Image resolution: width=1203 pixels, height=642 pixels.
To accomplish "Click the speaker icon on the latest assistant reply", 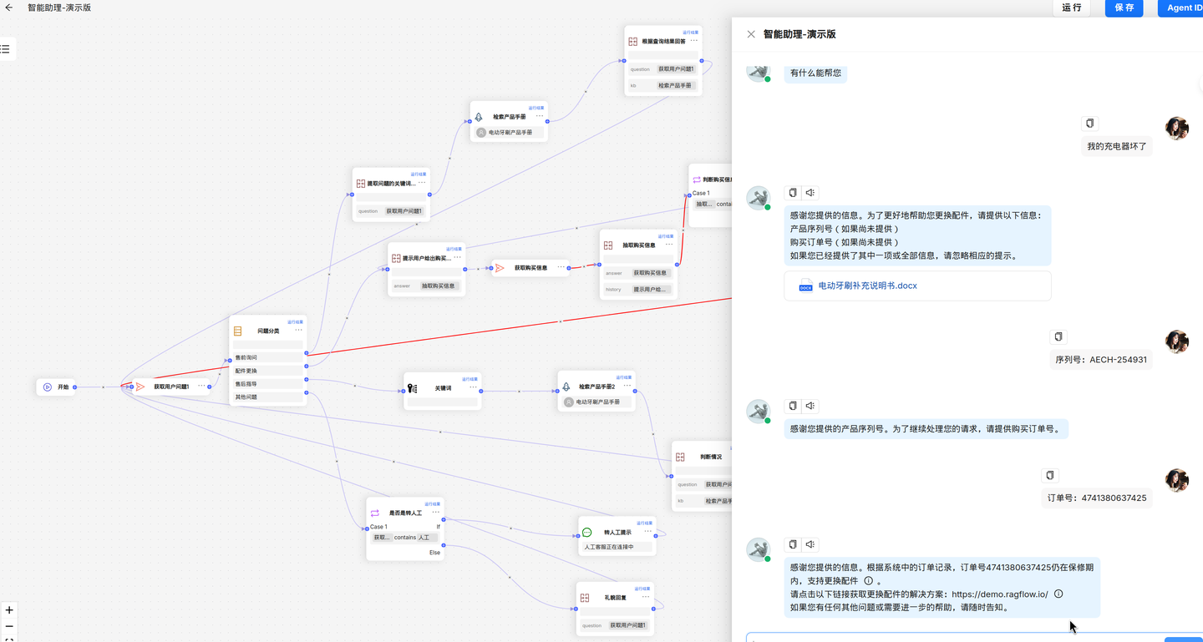I will click(x=810, y=544).
